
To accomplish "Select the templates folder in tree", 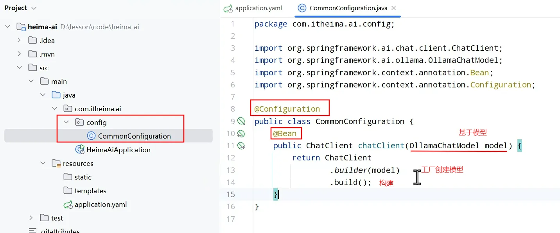I will tap(90, 190).
